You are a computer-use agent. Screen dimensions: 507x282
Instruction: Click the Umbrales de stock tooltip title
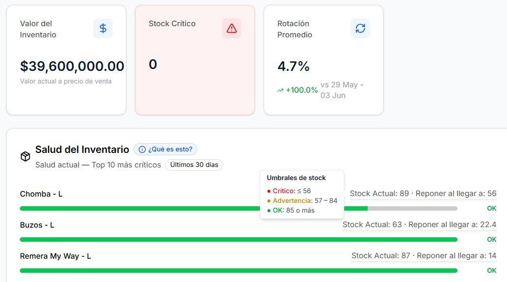(x=296, y=178)
